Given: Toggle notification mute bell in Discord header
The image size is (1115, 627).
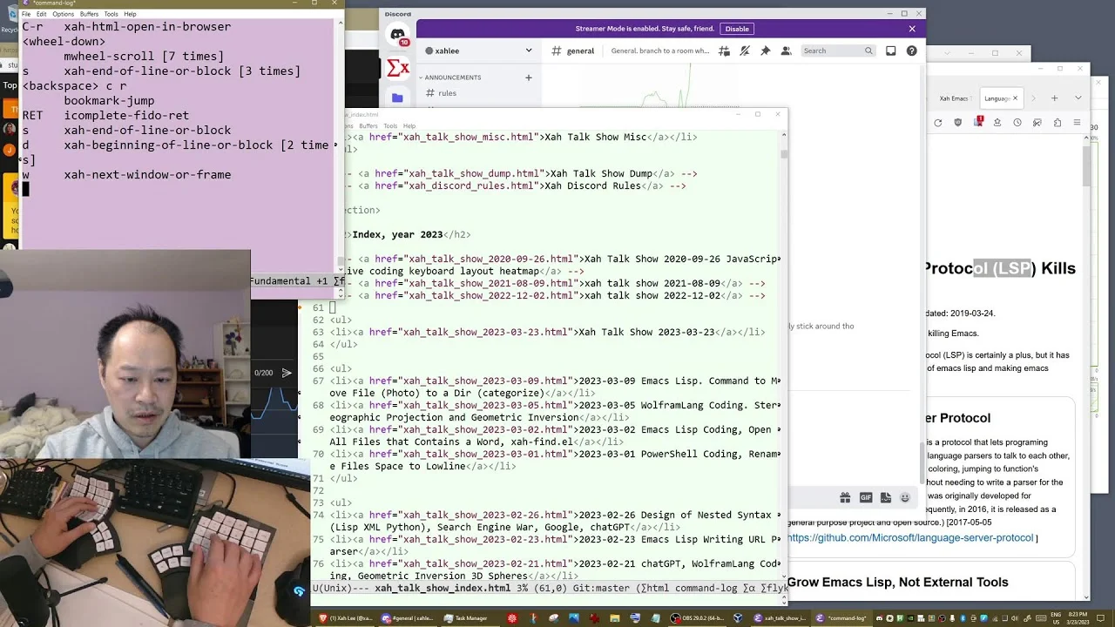Looking at the screenshot, I should [745, 51].
